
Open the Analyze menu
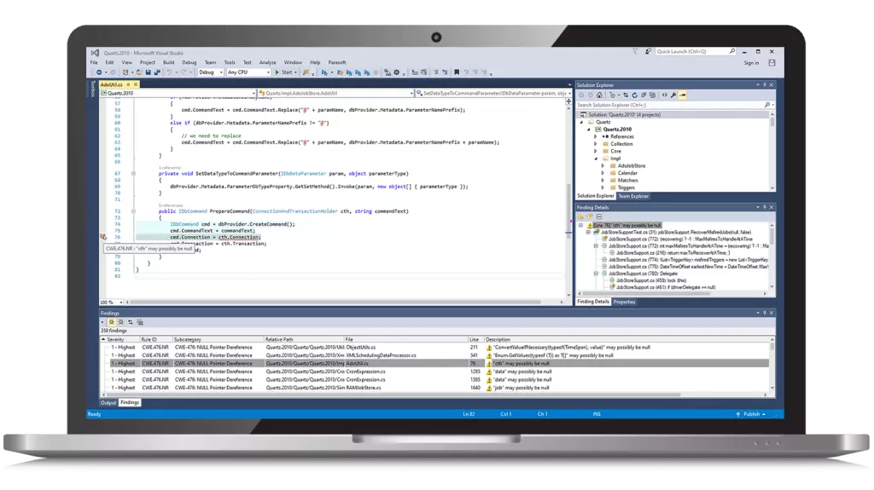coord(267,62)
